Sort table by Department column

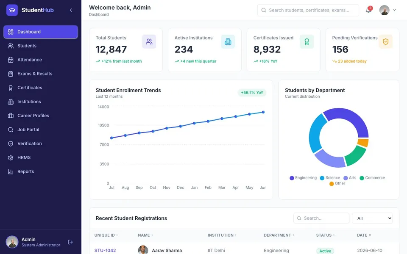click(279, 235)
